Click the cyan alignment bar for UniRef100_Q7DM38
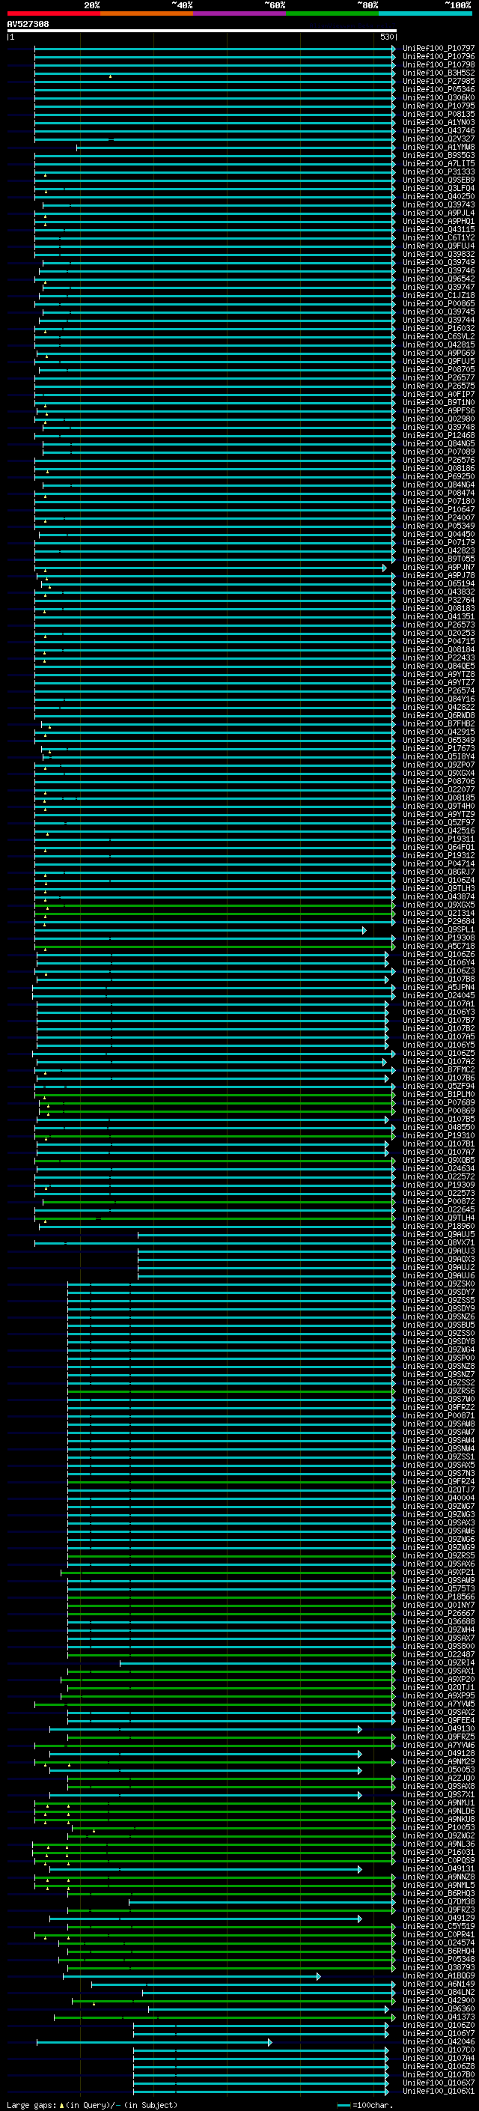The height and width of the screenshot is (2111, 479). click(x=262, y=1902)
